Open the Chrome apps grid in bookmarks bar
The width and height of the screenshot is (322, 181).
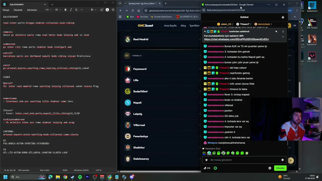(x=120, y=17)
